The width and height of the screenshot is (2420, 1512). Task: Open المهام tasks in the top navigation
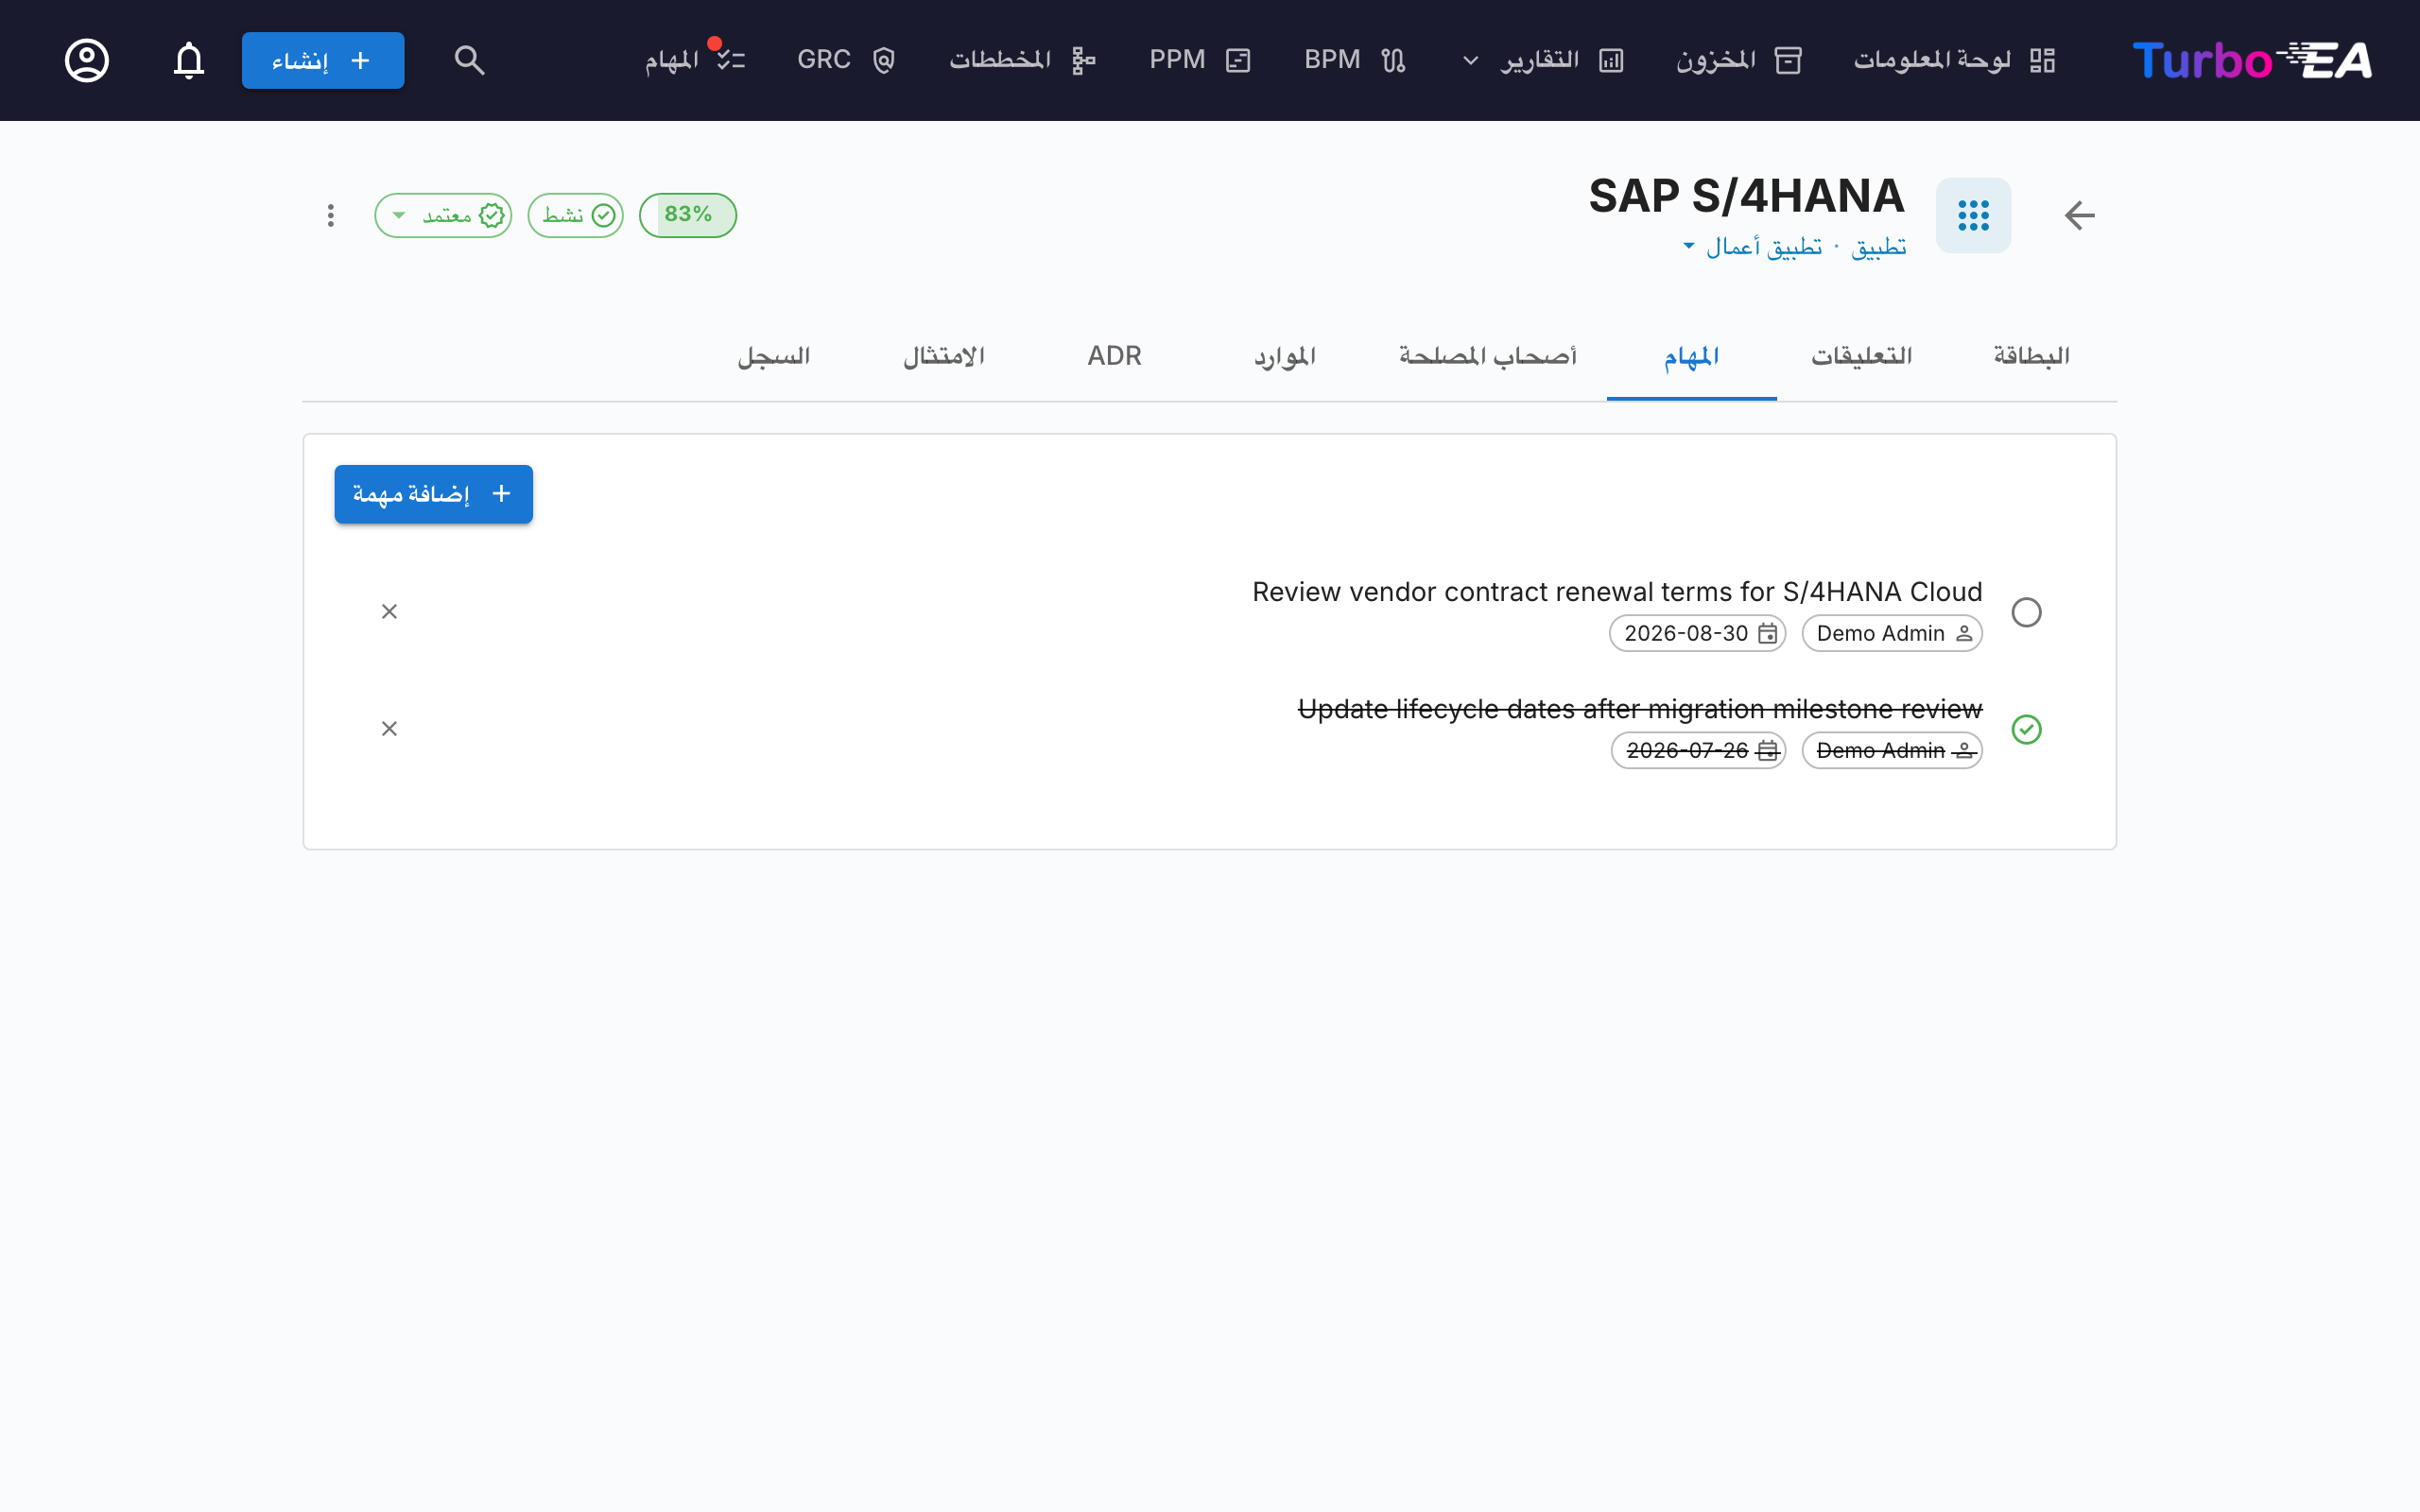click(x=695, y=60)
